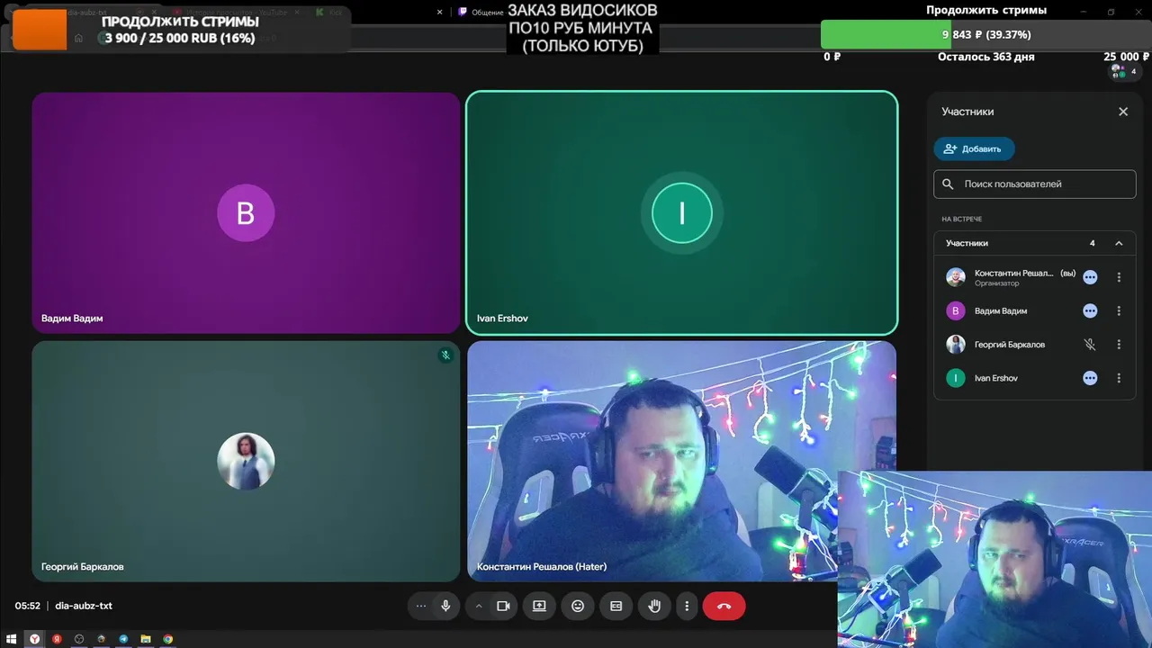The height and width of the screenshot is (648, 1152).
Task: Toggle closed captions (CC) button
Action: pos(616,606)
